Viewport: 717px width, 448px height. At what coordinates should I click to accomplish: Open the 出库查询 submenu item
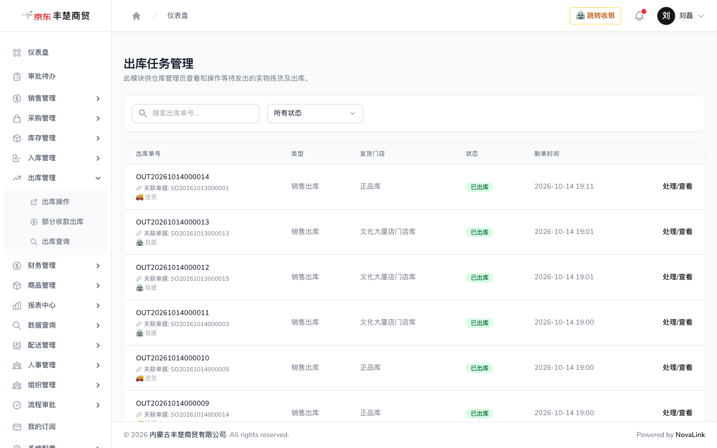click(x=55, y=242)
